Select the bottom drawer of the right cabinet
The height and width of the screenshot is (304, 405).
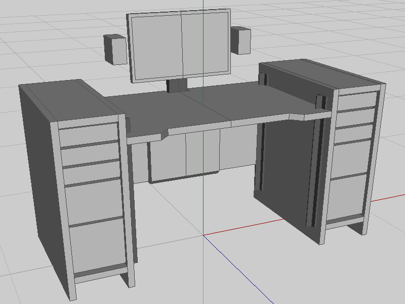pos(347,198)
